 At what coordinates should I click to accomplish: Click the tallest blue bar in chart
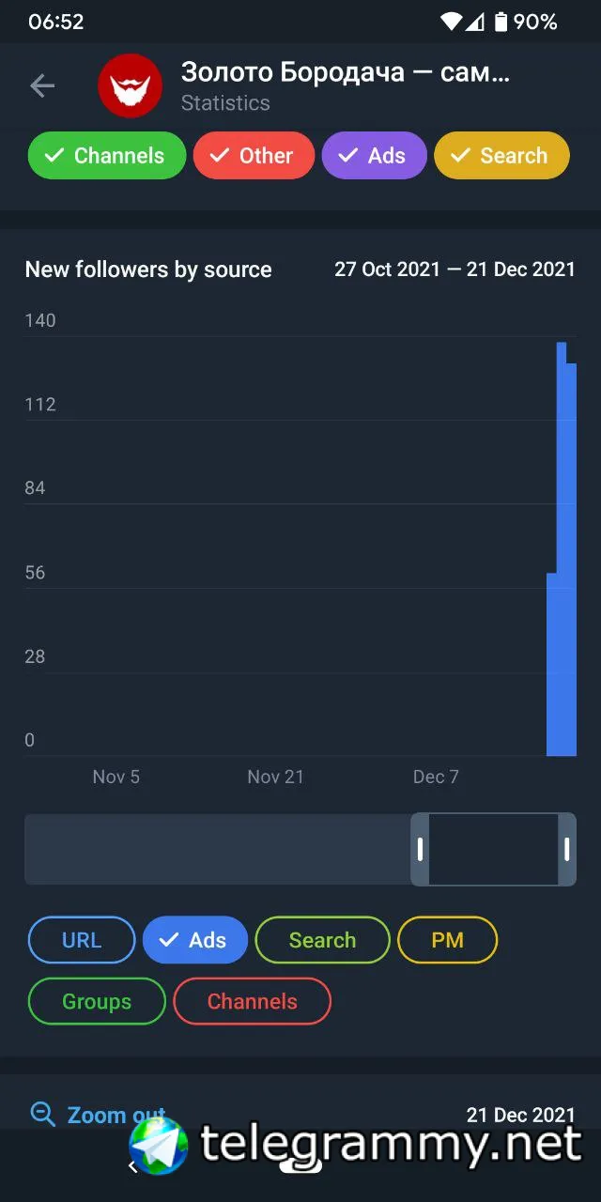pos(562,548)
